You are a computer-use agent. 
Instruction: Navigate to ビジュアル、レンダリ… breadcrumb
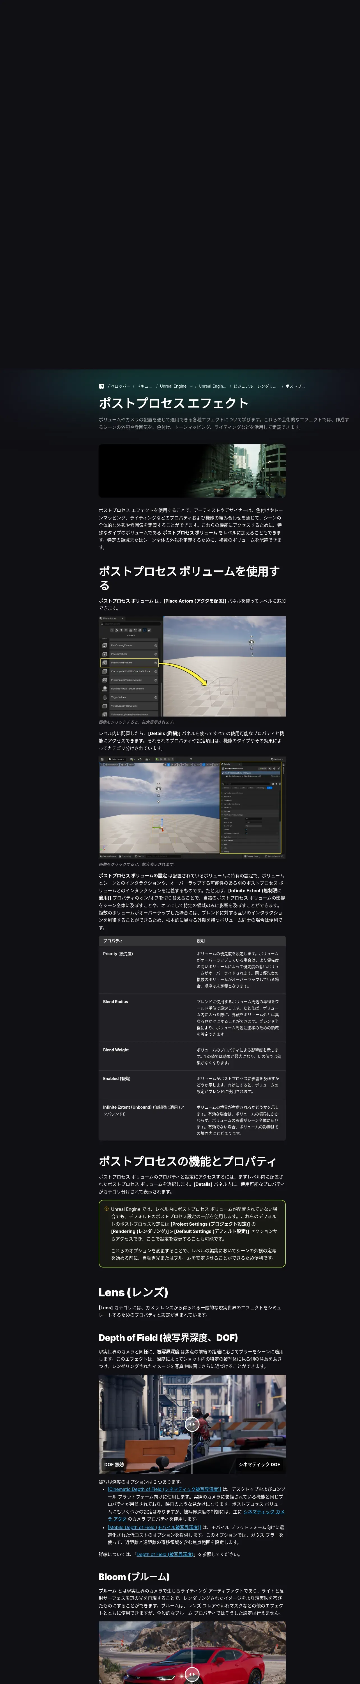click(255, 386)
